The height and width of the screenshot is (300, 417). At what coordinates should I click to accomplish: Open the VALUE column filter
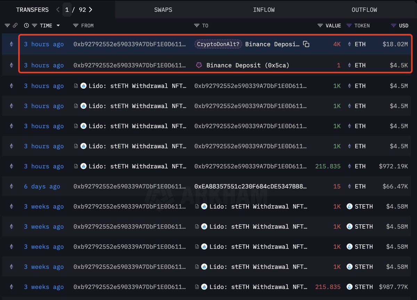(320, 26)
